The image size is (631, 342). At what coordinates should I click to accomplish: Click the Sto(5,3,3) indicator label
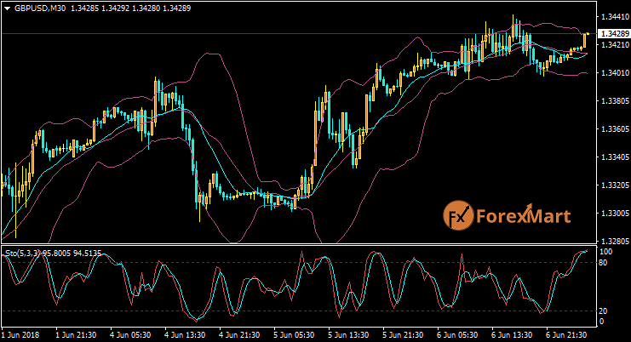click(x=25, y=253)
